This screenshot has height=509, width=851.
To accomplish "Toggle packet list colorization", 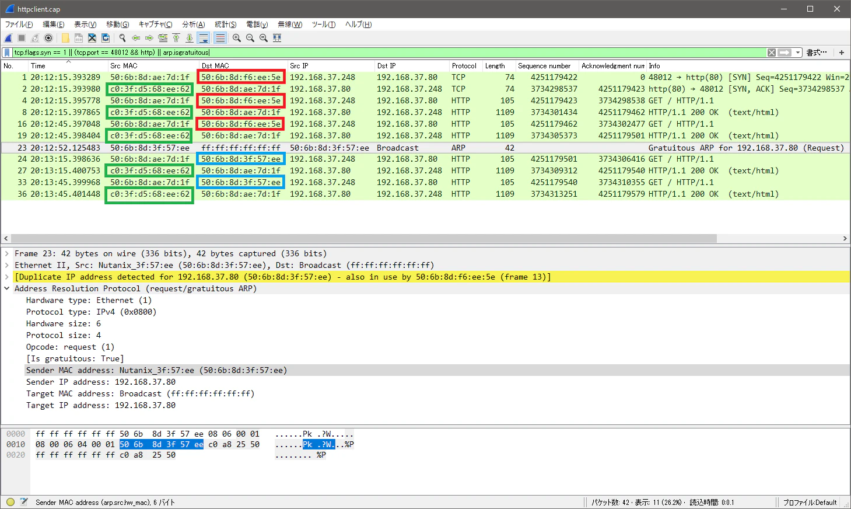I will [220, 38].
